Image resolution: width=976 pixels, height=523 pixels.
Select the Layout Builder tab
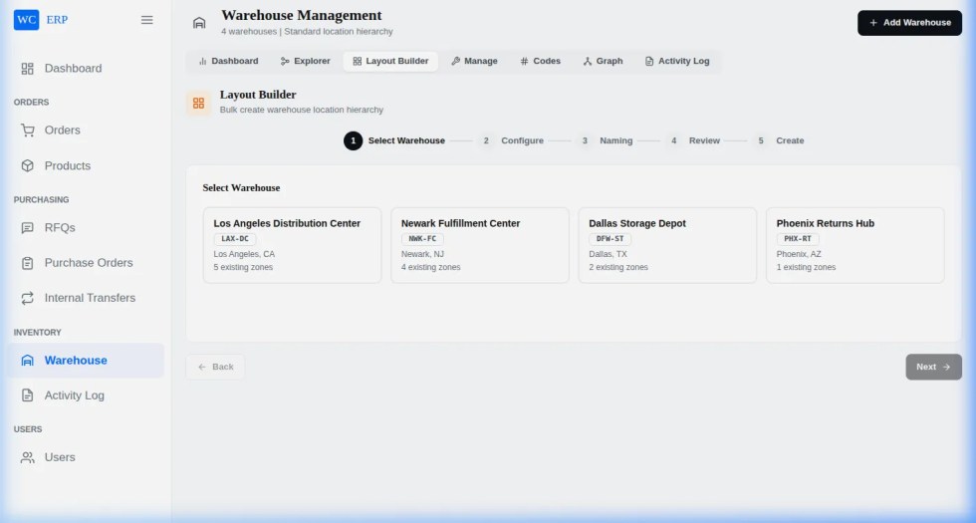click(x=390, y=61)
